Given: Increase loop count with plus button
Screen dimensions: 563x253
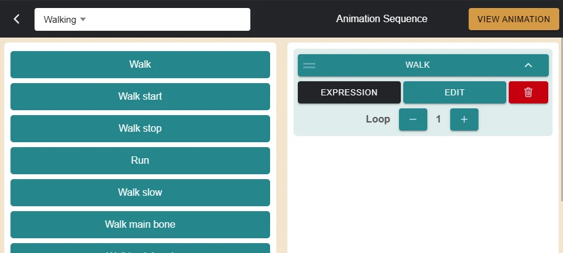Looking at the screenshot, I should tap(464, 119).
